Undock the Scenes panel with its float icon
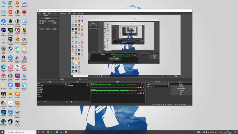Image resolution: width=238 pixels, height=134 pixels. pyautogui.click(x=64, y=82)
